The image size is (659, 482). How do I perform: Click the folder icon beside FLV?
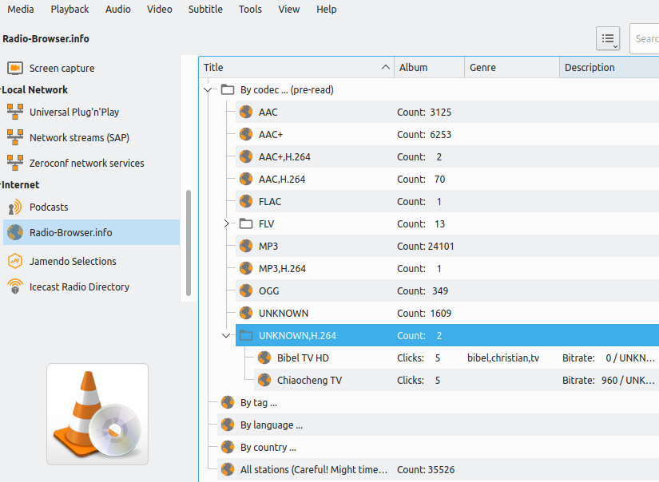pyautogui.click(x=246, y=223)
